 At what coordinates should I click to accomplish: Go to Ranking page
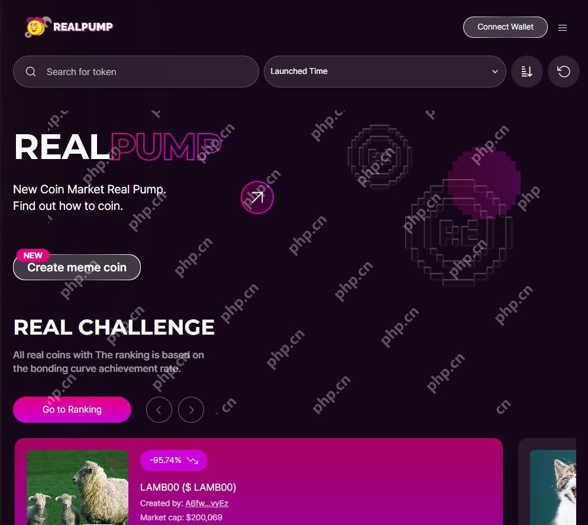coord(72,410)
